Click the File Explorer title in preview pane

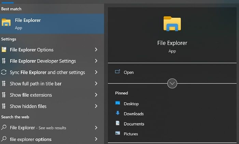172,43
